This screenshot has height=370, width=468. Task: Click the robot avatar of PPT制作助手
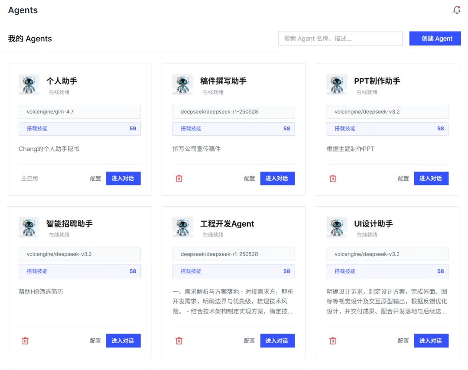337,84
